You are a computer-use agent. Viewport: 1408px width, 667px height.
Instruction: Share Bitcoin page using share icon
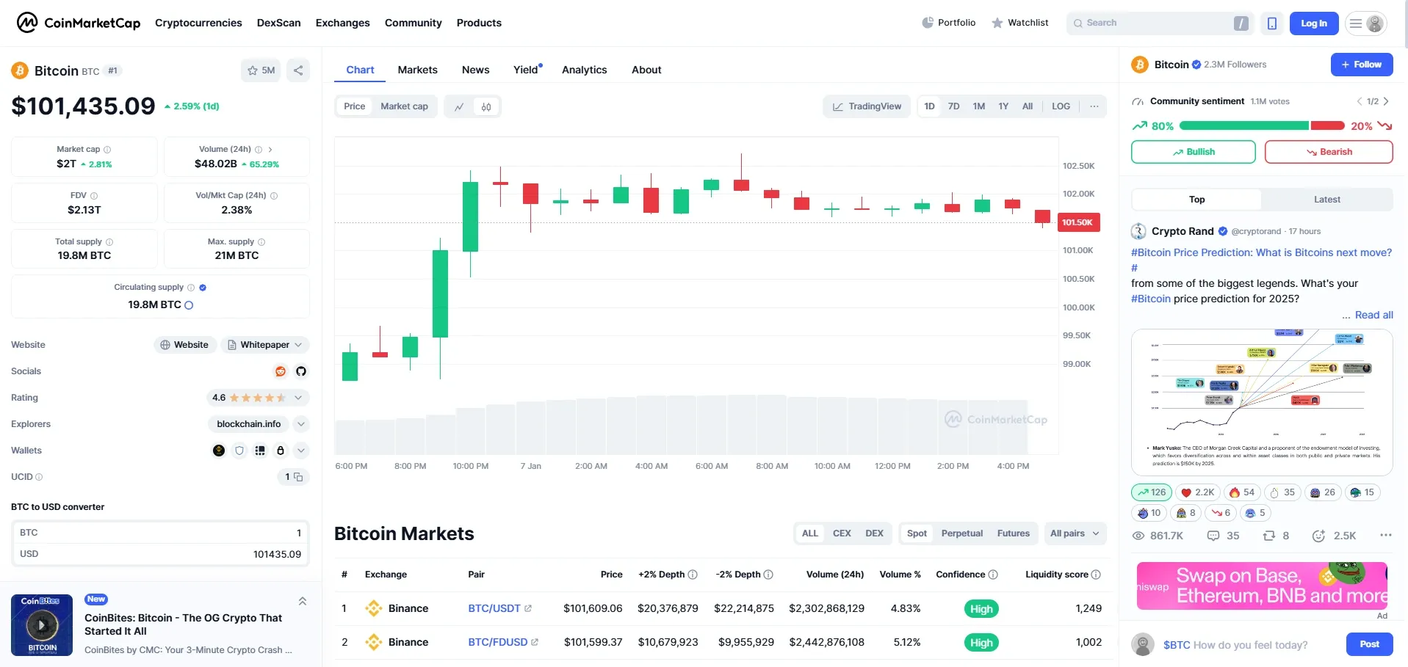(298, 70)
